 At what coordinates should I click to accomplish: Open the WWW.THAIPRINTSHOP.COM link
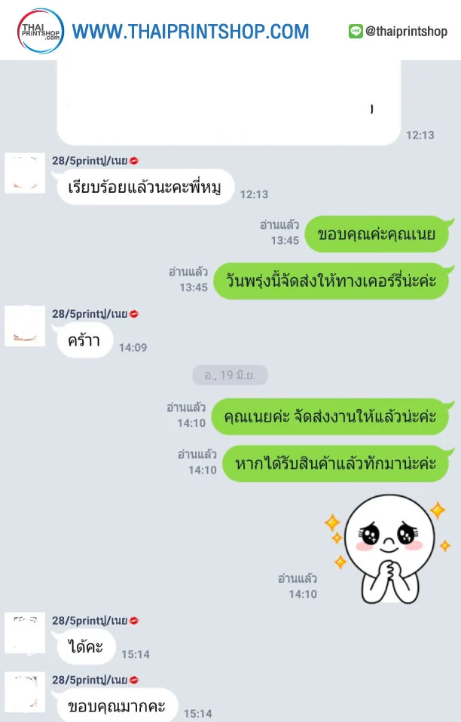(x=191, y=32)
